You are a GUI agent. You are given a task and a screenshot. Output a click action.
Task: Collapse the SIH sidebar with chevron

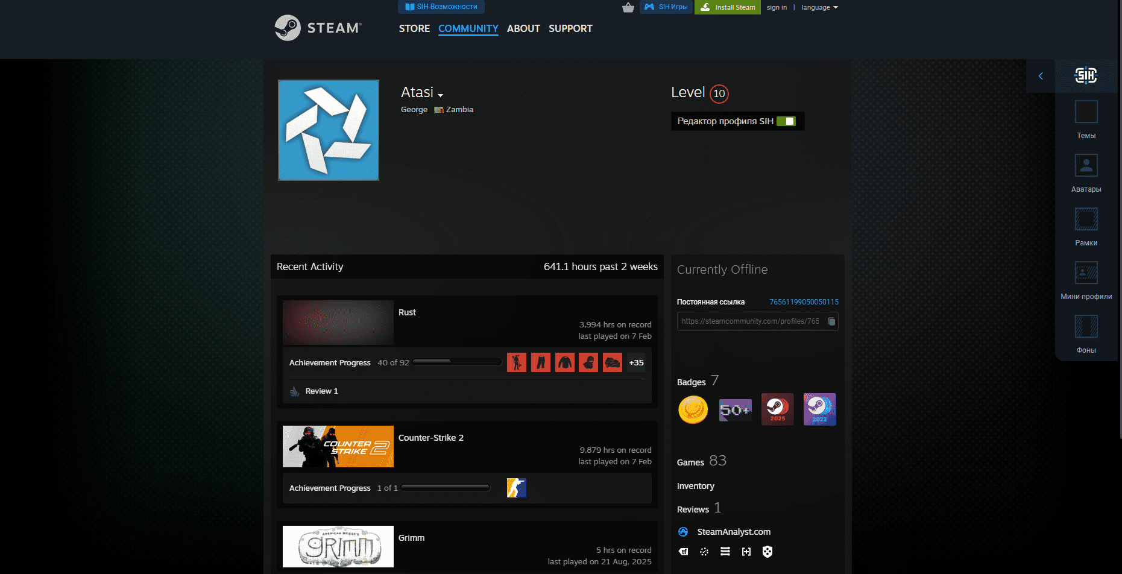(x=1041, y=76)
